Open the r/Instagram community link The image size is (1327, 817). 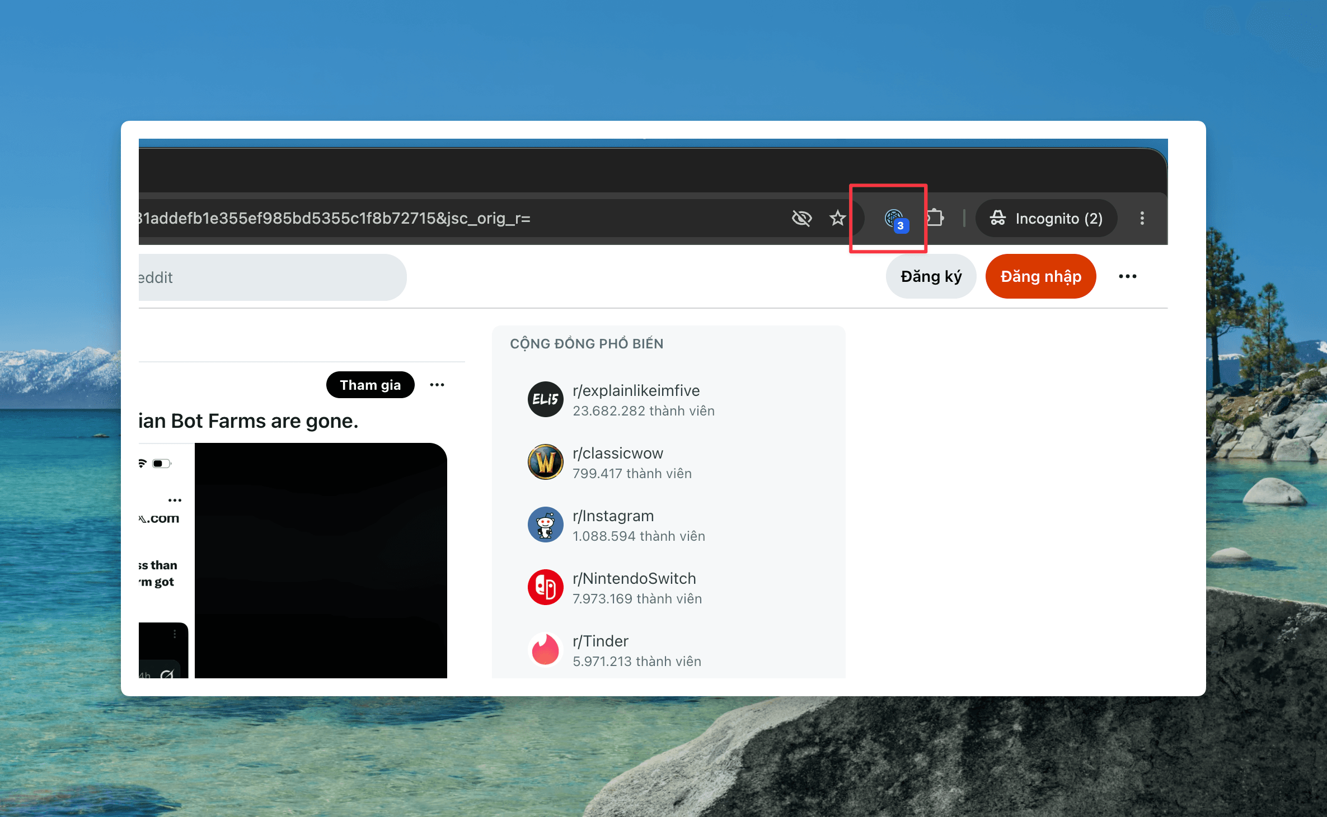tap(613, 516)
